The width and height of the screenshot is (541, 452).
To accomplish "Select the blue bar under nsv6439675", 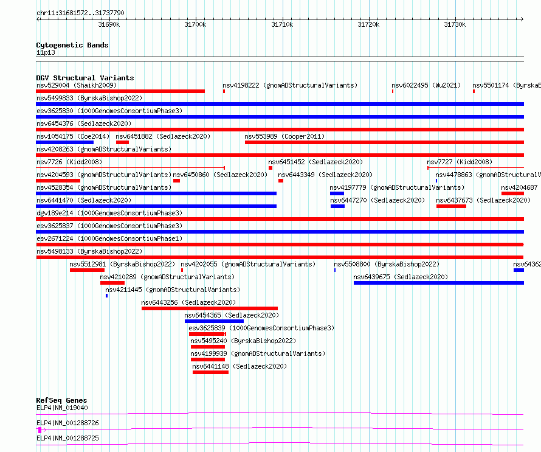I will pyautogui.click(x=439, y=283).
